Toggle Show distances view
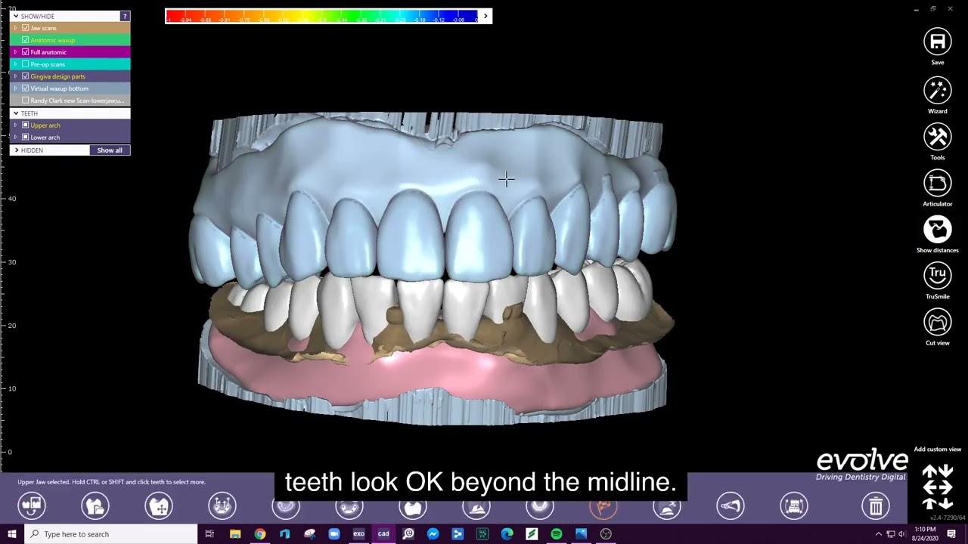The height and width of the screenshot is (544, 968). [x=937, y=230]
